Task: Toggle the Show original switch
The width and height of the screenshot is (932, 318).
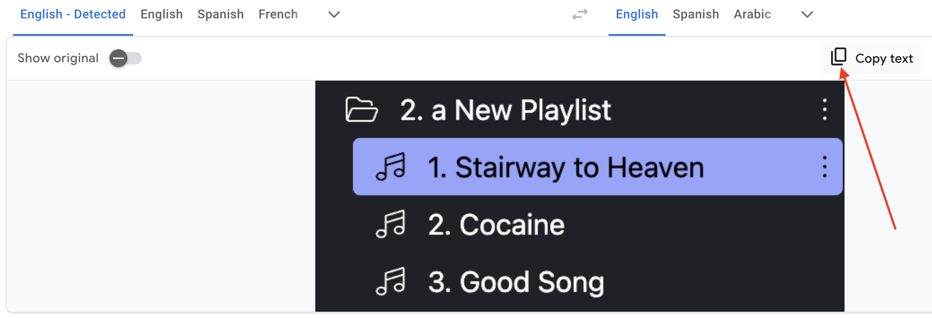Action: 125,58
